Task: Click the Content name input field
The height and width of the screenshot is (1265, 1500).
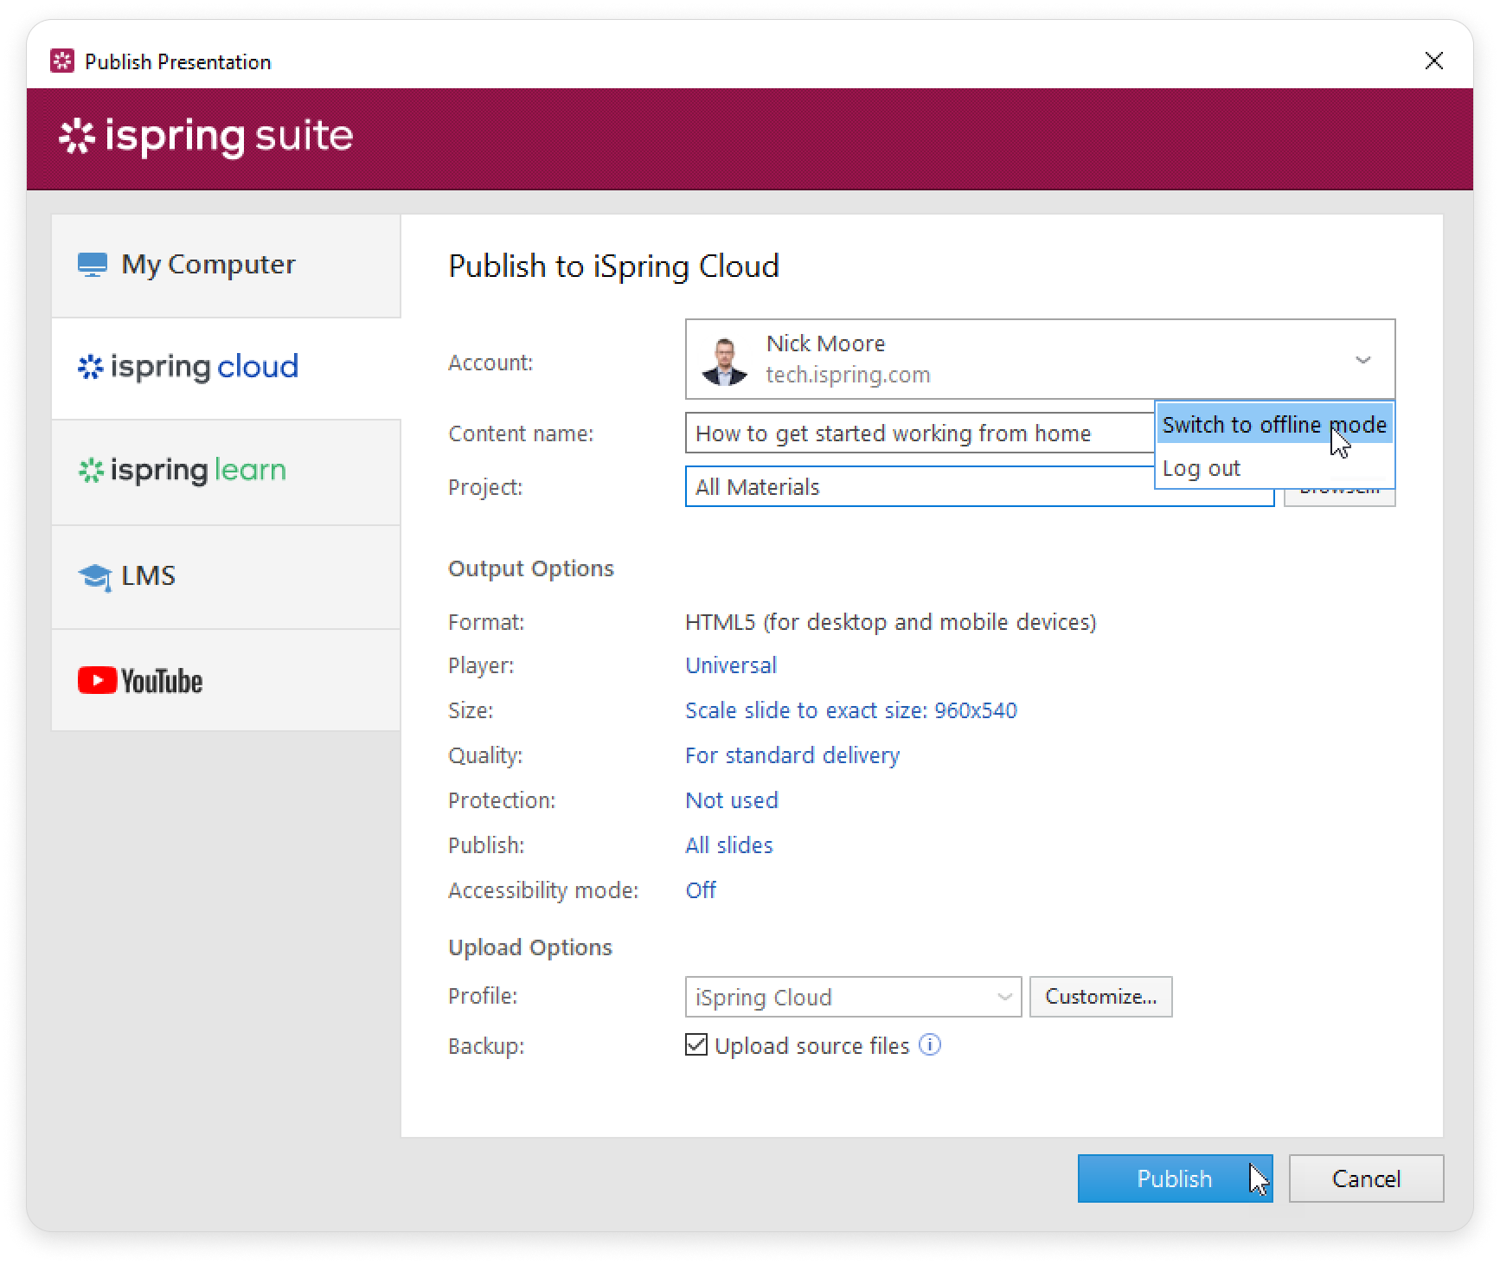Action: [x=920, y=433]
